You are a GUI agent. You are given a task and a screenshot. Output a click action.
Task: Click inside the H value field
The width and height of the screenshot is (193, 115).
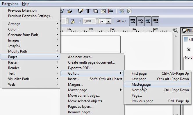[89, 21]
